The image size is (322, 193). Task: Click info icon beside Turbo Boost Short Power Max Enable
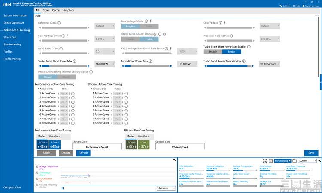[x=249, y=47]
